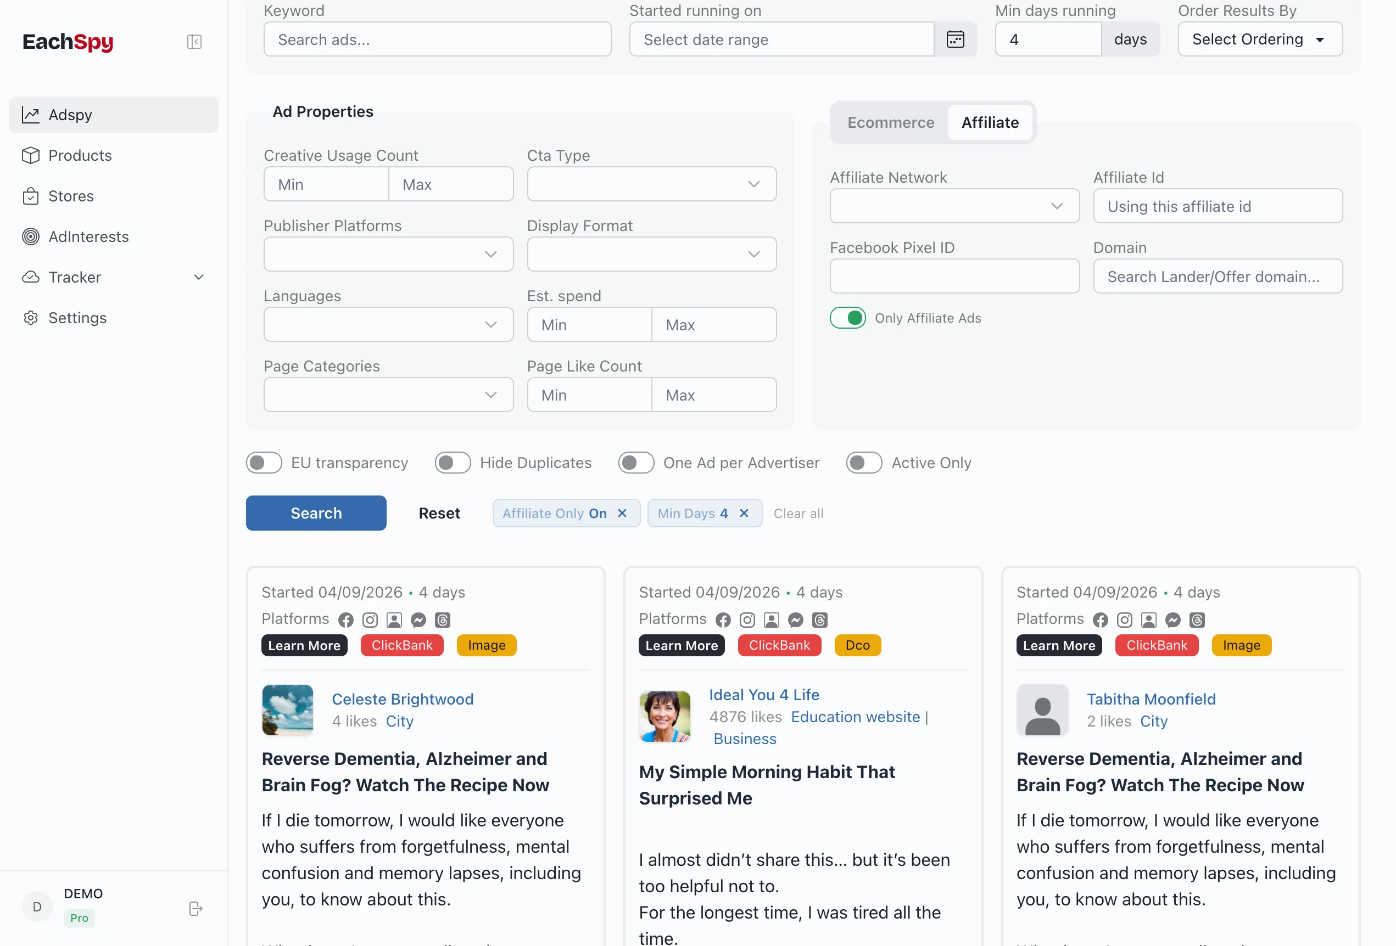Open the Publisher Platforms dropdown
The width and height of the screenshot is (1396, 946).
388,254
